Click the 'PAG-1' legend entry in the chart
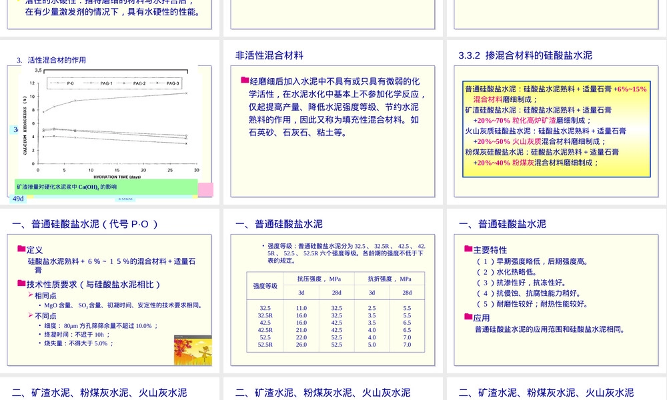The width and height of the screenshot is (667, 400). coord(98,83)
